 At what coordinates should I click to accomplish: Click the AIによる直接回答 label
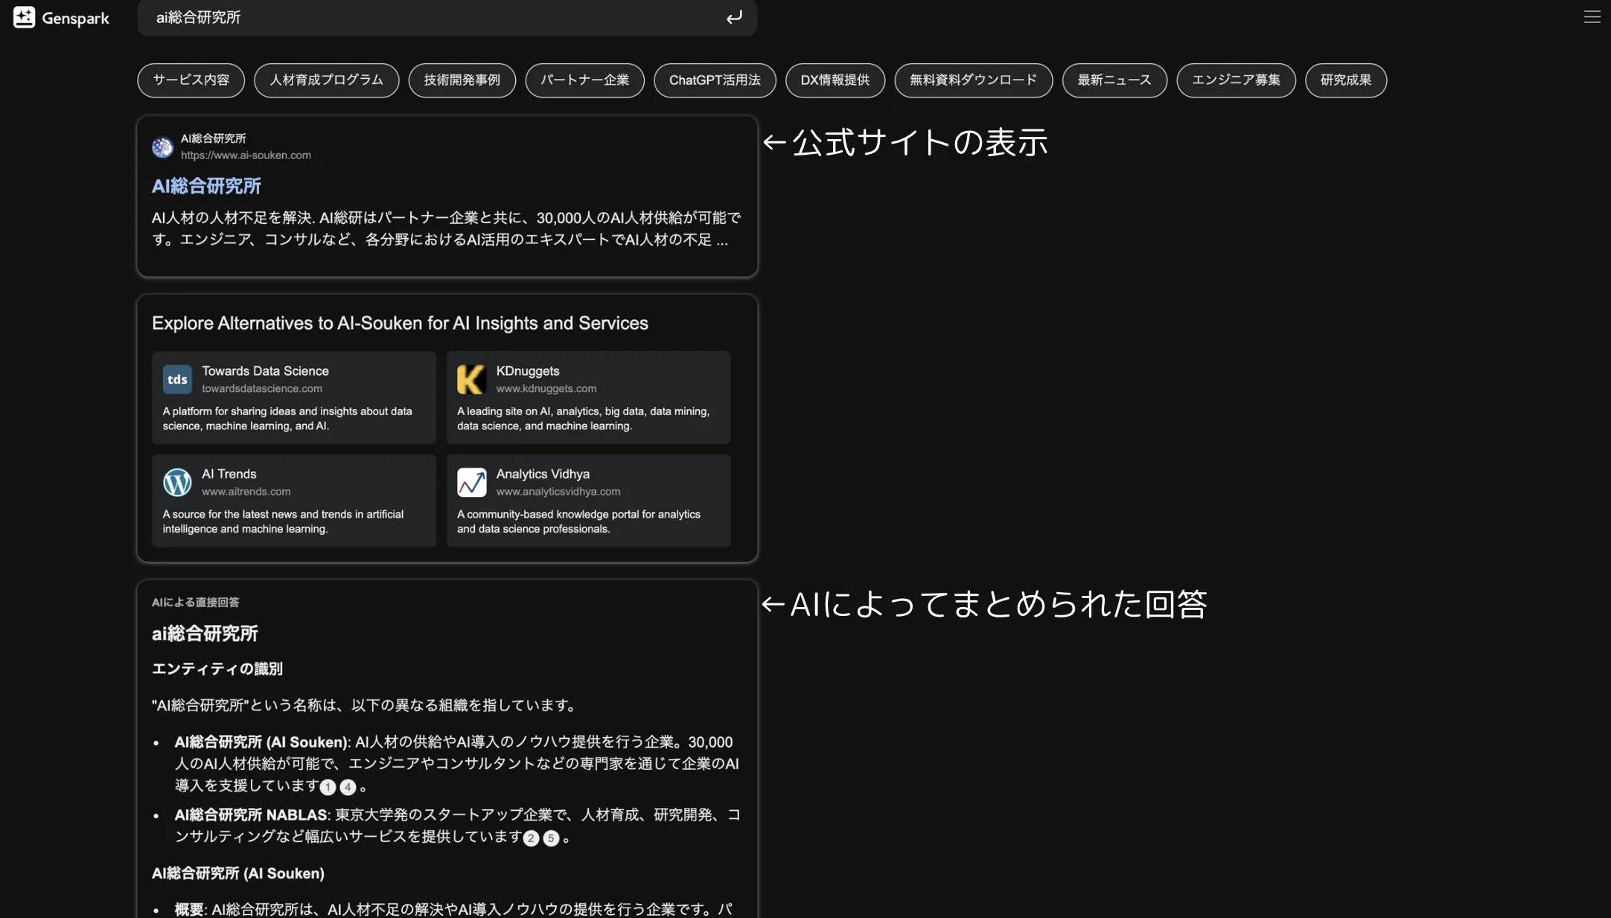pos(196,603)
